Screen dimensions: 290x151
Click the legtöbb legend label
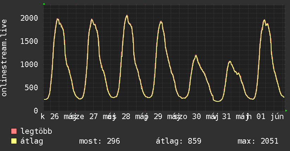tap(36, 131)
